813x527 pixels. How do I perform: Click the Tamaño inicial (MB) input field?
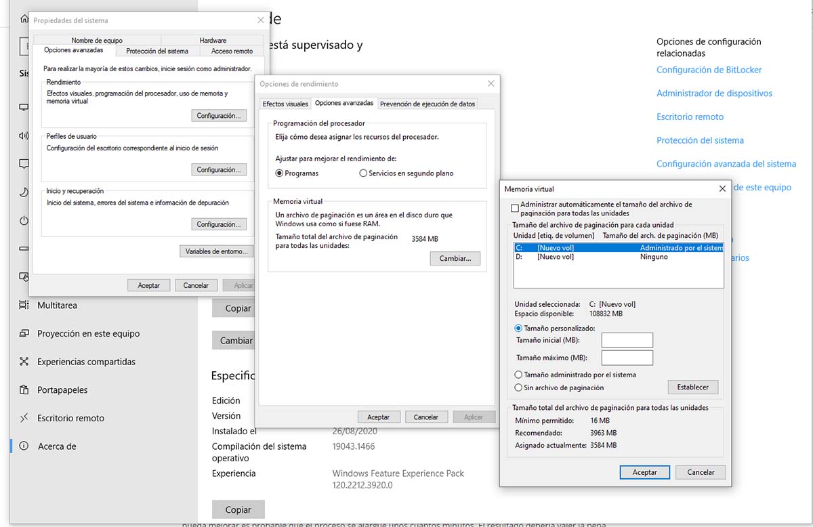pyautogui.click(x=627, y=340)
